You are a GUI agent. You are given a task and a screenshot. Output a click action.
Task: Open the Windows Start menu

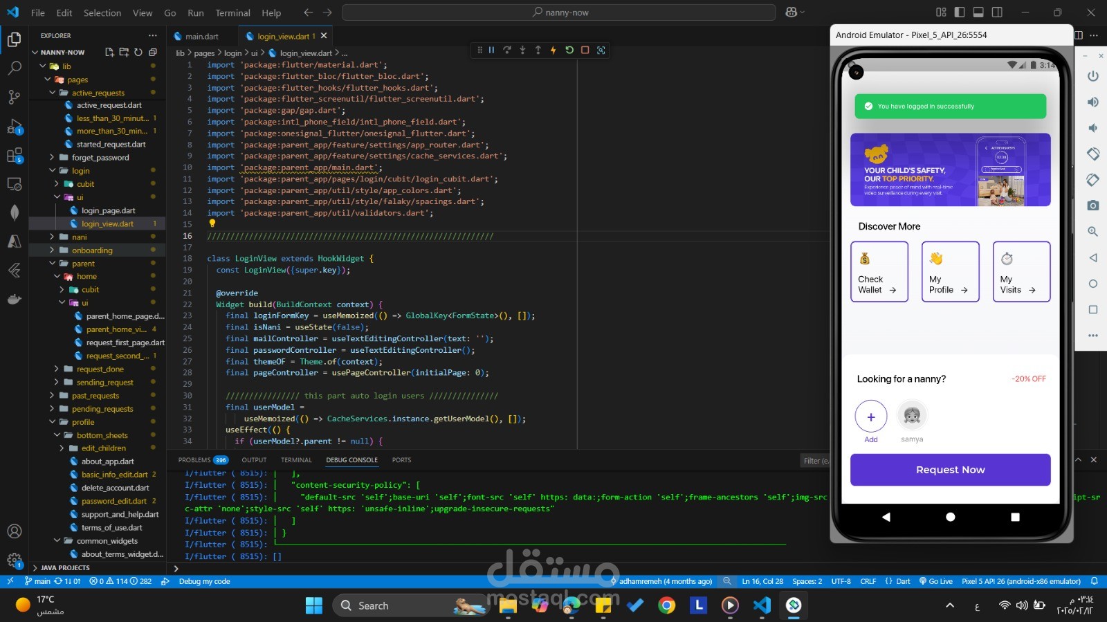(x=314, y=605)
